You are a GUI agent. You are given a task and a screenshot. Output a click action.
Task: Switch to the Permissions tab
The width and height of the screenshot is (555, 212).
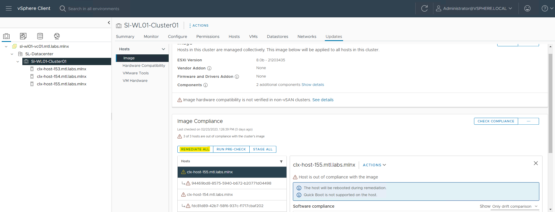click(x=208, y=36)
